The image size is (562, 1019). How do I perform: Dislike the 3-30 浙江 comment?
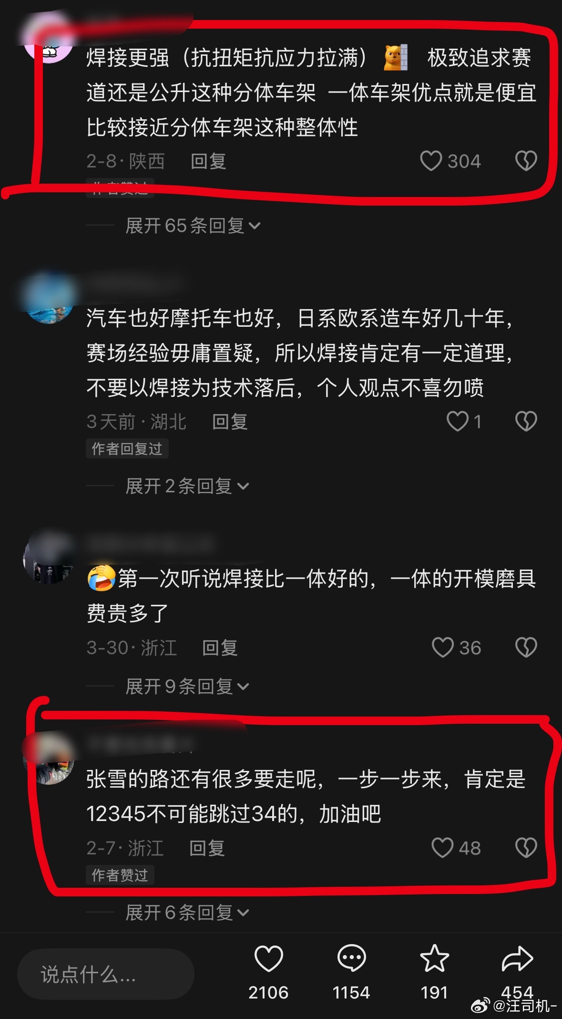526,647
